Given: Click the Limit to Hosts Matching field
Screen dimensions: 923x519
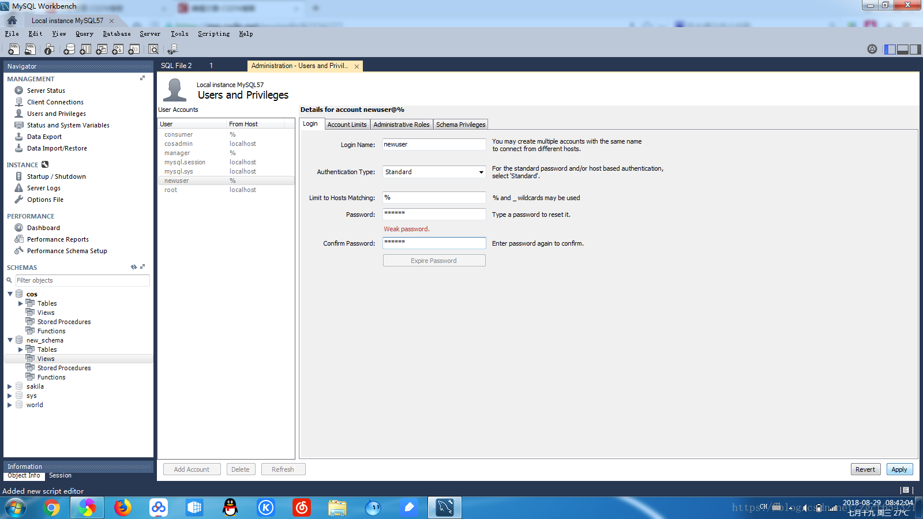Looking at the screenshot, I should point(434,197).
